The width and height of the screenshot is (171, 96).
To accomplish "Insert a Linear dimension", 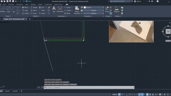I will pyautogui.click(x=68, y=7).
